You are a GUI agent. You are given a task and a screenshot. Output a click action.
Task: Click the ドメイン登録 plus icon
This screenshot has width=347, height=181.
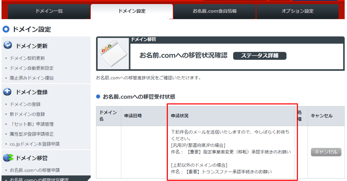pos(8,92)
